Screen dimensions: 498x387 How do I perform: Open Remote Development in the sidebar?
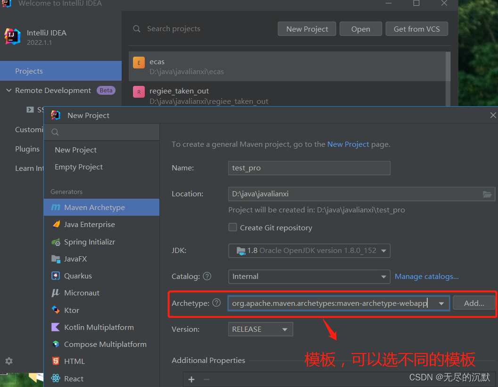[x=53, y=91]
